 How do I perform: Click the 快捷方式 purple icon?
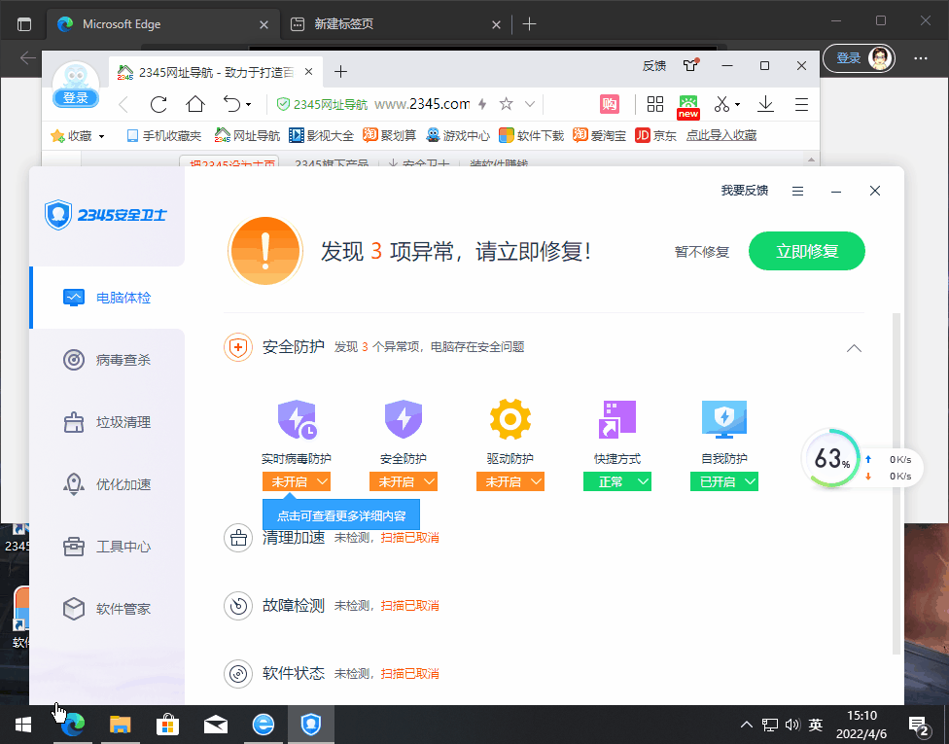tap(616, 419)
